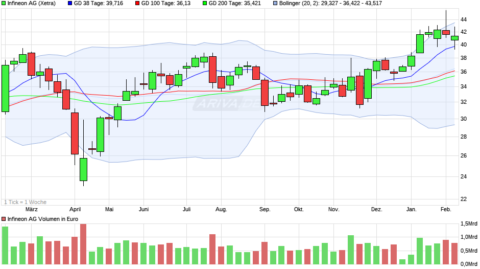Click the volume axis label 0,5Mrd
Image resolution: width=480 pixels, height=269 pixels.
tap(469, 251)
